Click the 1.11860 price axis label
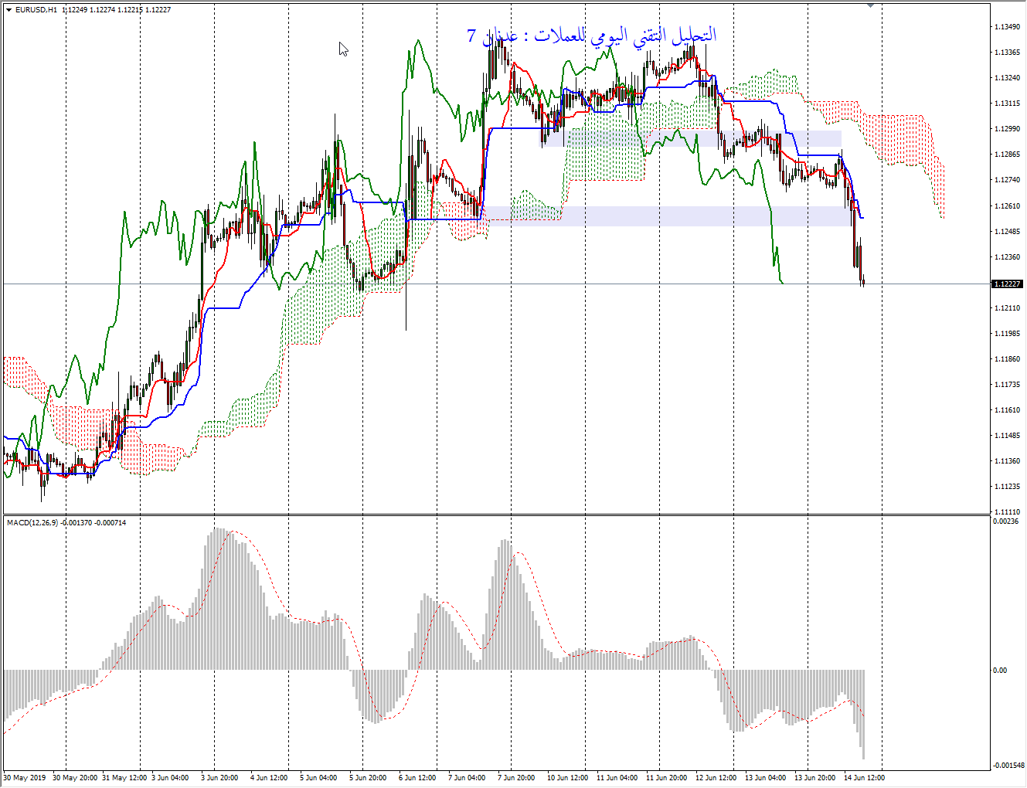1027x788 pixels. click(x=1007, y=359)
